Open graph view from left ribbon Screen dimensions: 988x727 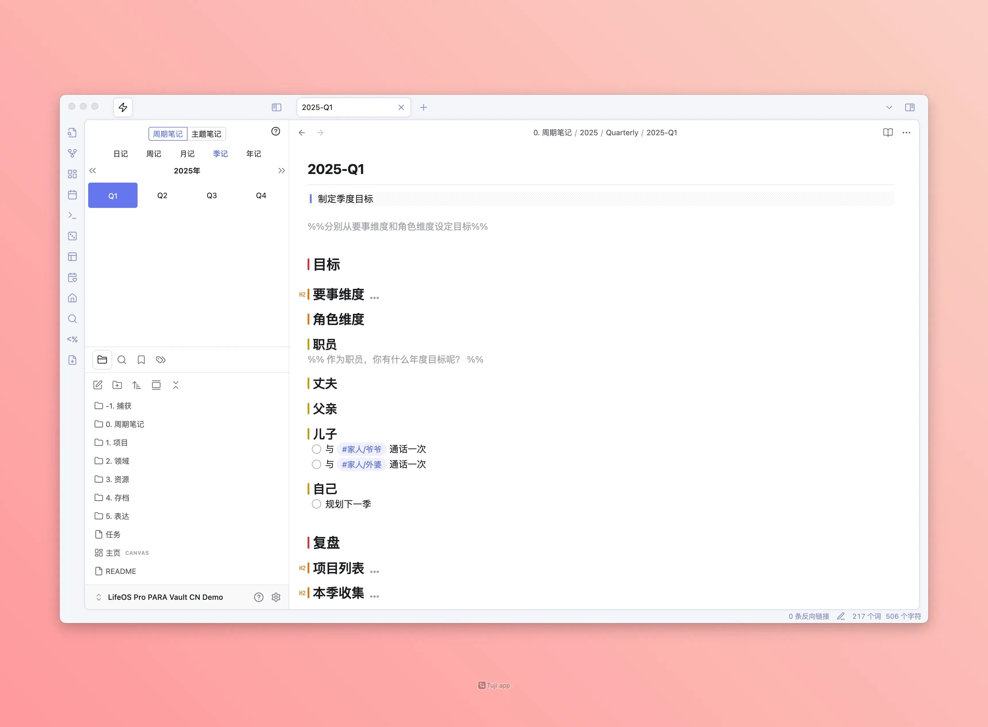tap(73, 153)
